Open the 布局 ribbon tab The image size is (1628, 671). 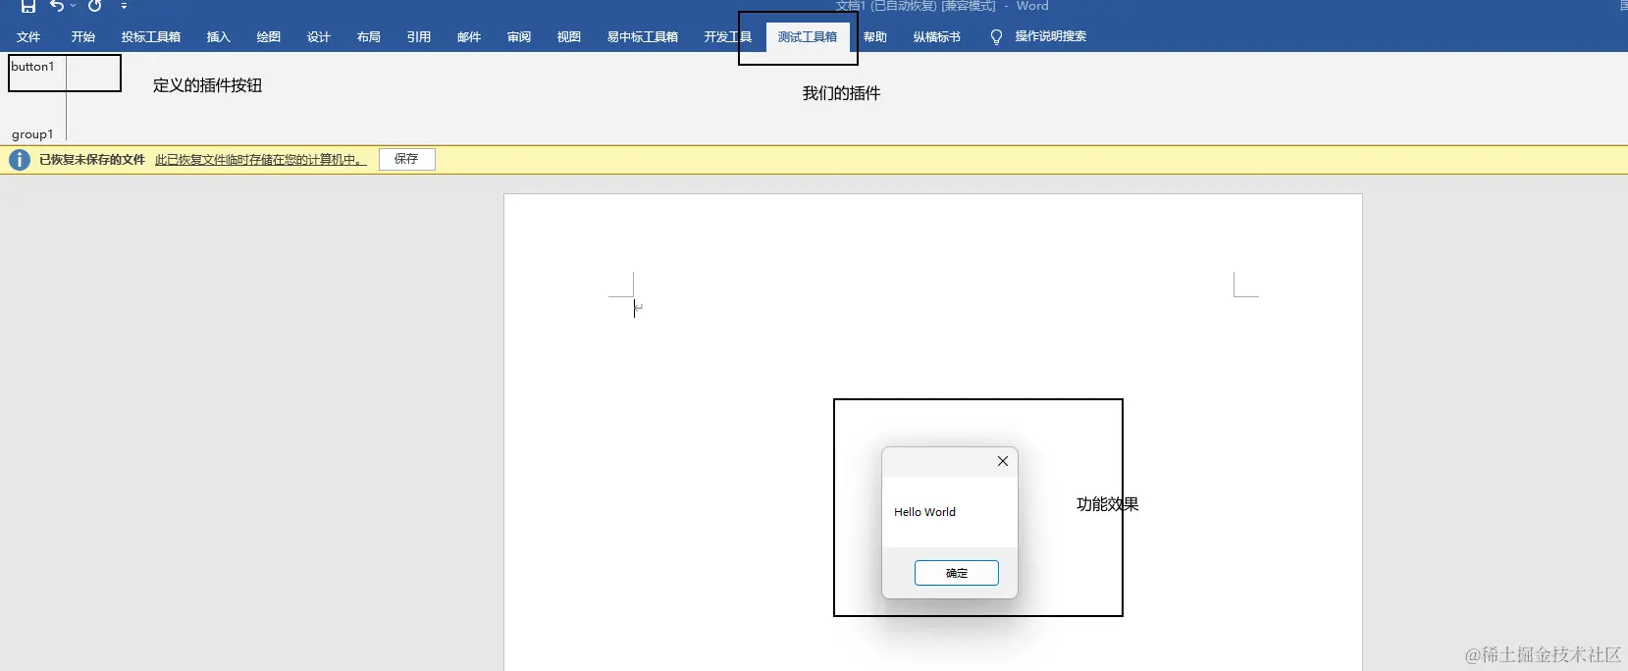(x=369, y=37)
